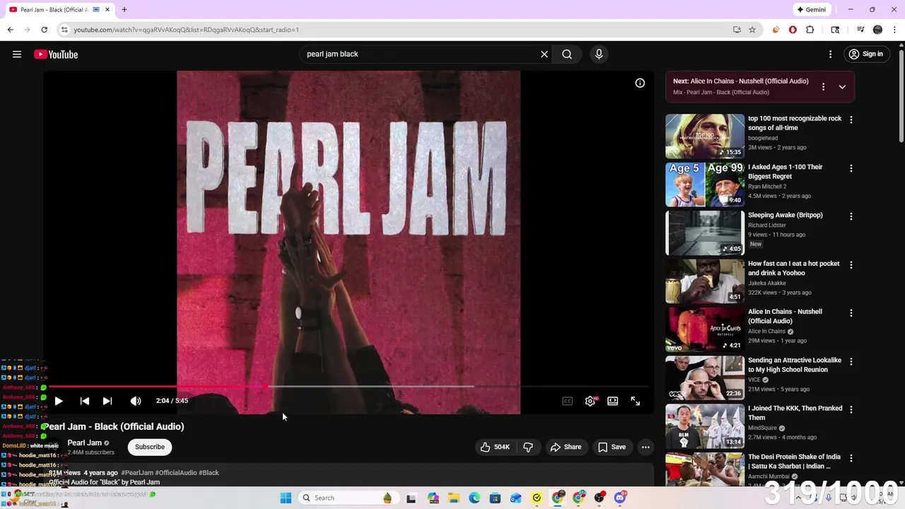Viewport: 905px width, 509px height.
Task: Open options for Alice In Chains Nutshell video
Action: (851, 313)
